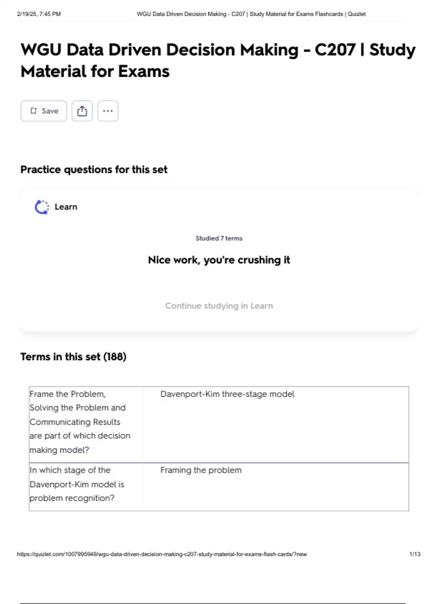Click the problem recognition question term
Image resolution: width=426 pixels, height=604 pixels.
click(x=77, y=484)
